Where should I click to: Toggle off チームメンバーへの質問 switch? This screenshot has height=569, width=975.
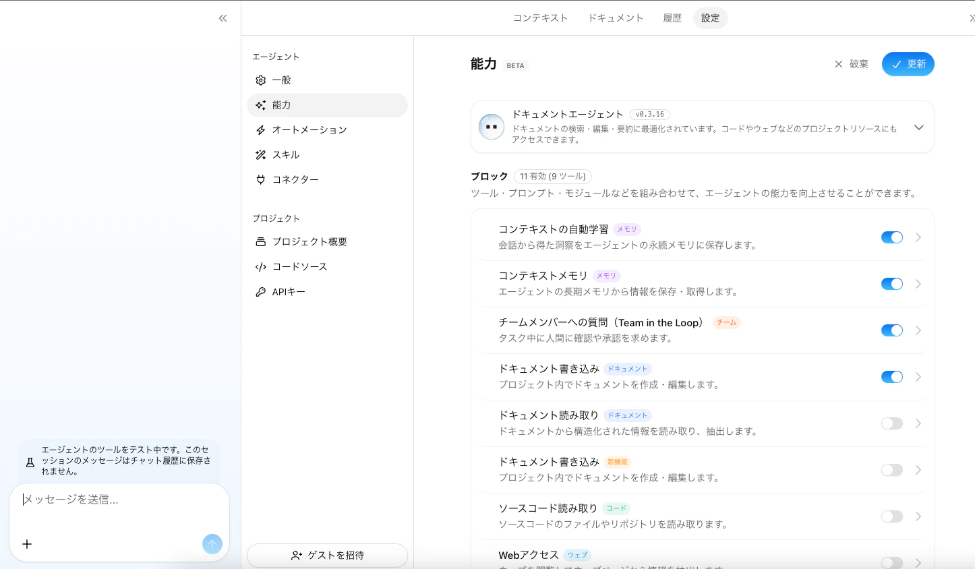pos(892,330)
